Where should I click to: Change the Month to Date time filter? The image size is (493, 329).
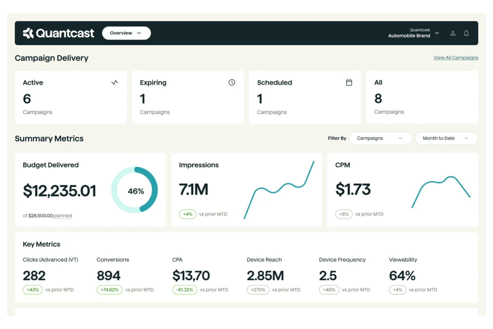(x=446, y=138)
